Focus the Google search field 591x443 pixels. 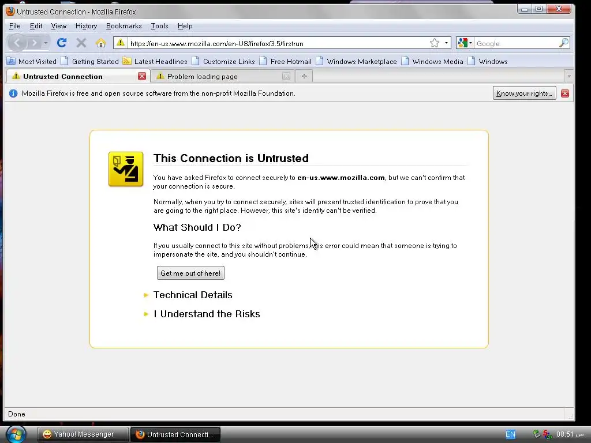pyautogui.click(x=516, y=43)
